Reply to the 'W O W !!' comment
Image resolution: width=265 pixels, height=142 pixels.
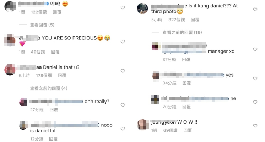[188, 130]
